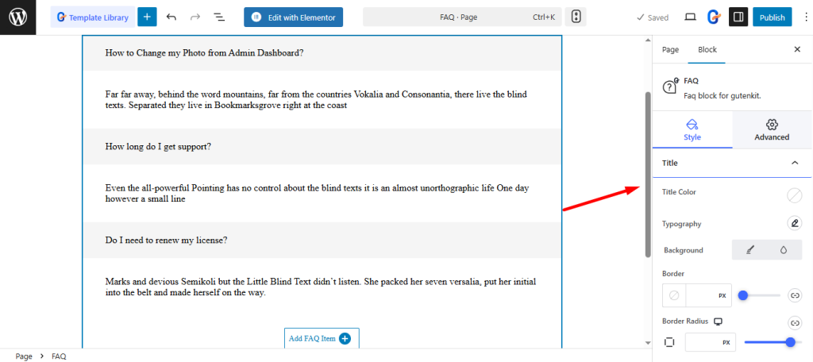Viewport: 813px width, 362px height.
Task: Click the Publish button
Action: pos(772,17)
